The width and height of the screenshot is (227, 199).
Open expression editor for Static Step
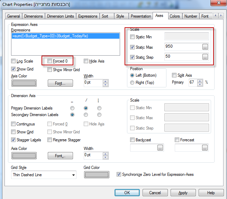205,57
